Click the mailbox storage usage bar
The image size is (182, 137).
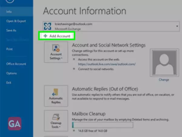103,125
